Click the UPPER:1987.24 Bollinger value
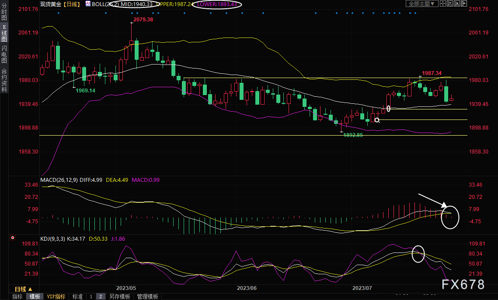This screenshot has width=498, height=300. 175,4
